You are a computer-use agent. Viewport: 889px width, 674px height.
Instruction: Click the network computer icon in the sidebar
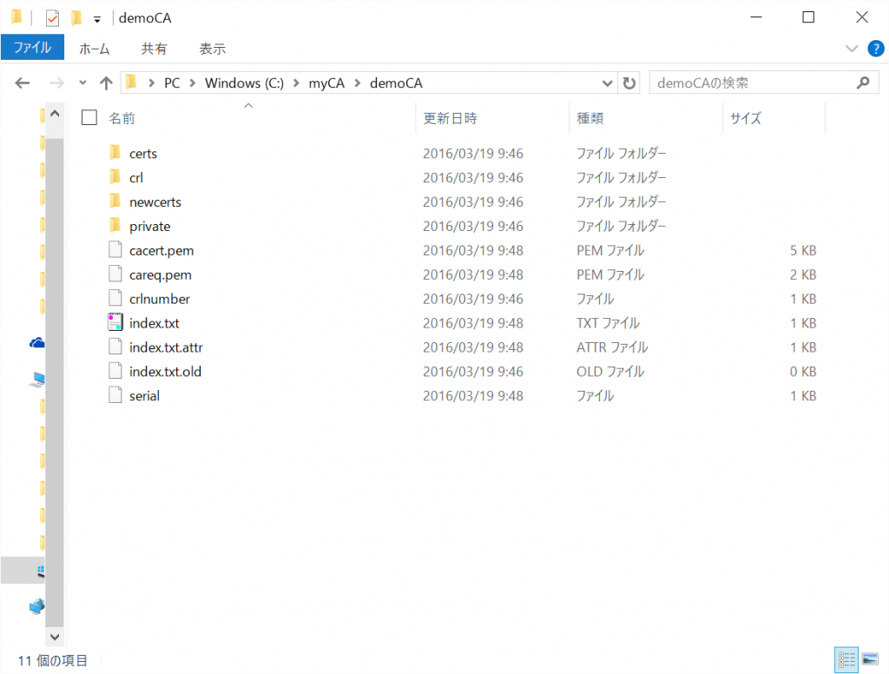[x=36, y=607]
